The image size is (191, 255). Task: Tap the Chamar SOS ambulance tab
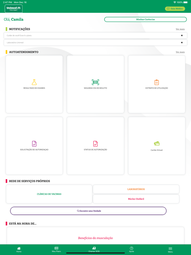click(x=94, y=249)
